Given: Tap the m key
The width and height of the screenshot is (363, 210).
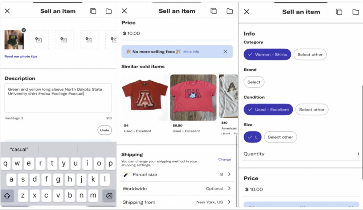Looking at the screenshot, I should tap(93, 195).
